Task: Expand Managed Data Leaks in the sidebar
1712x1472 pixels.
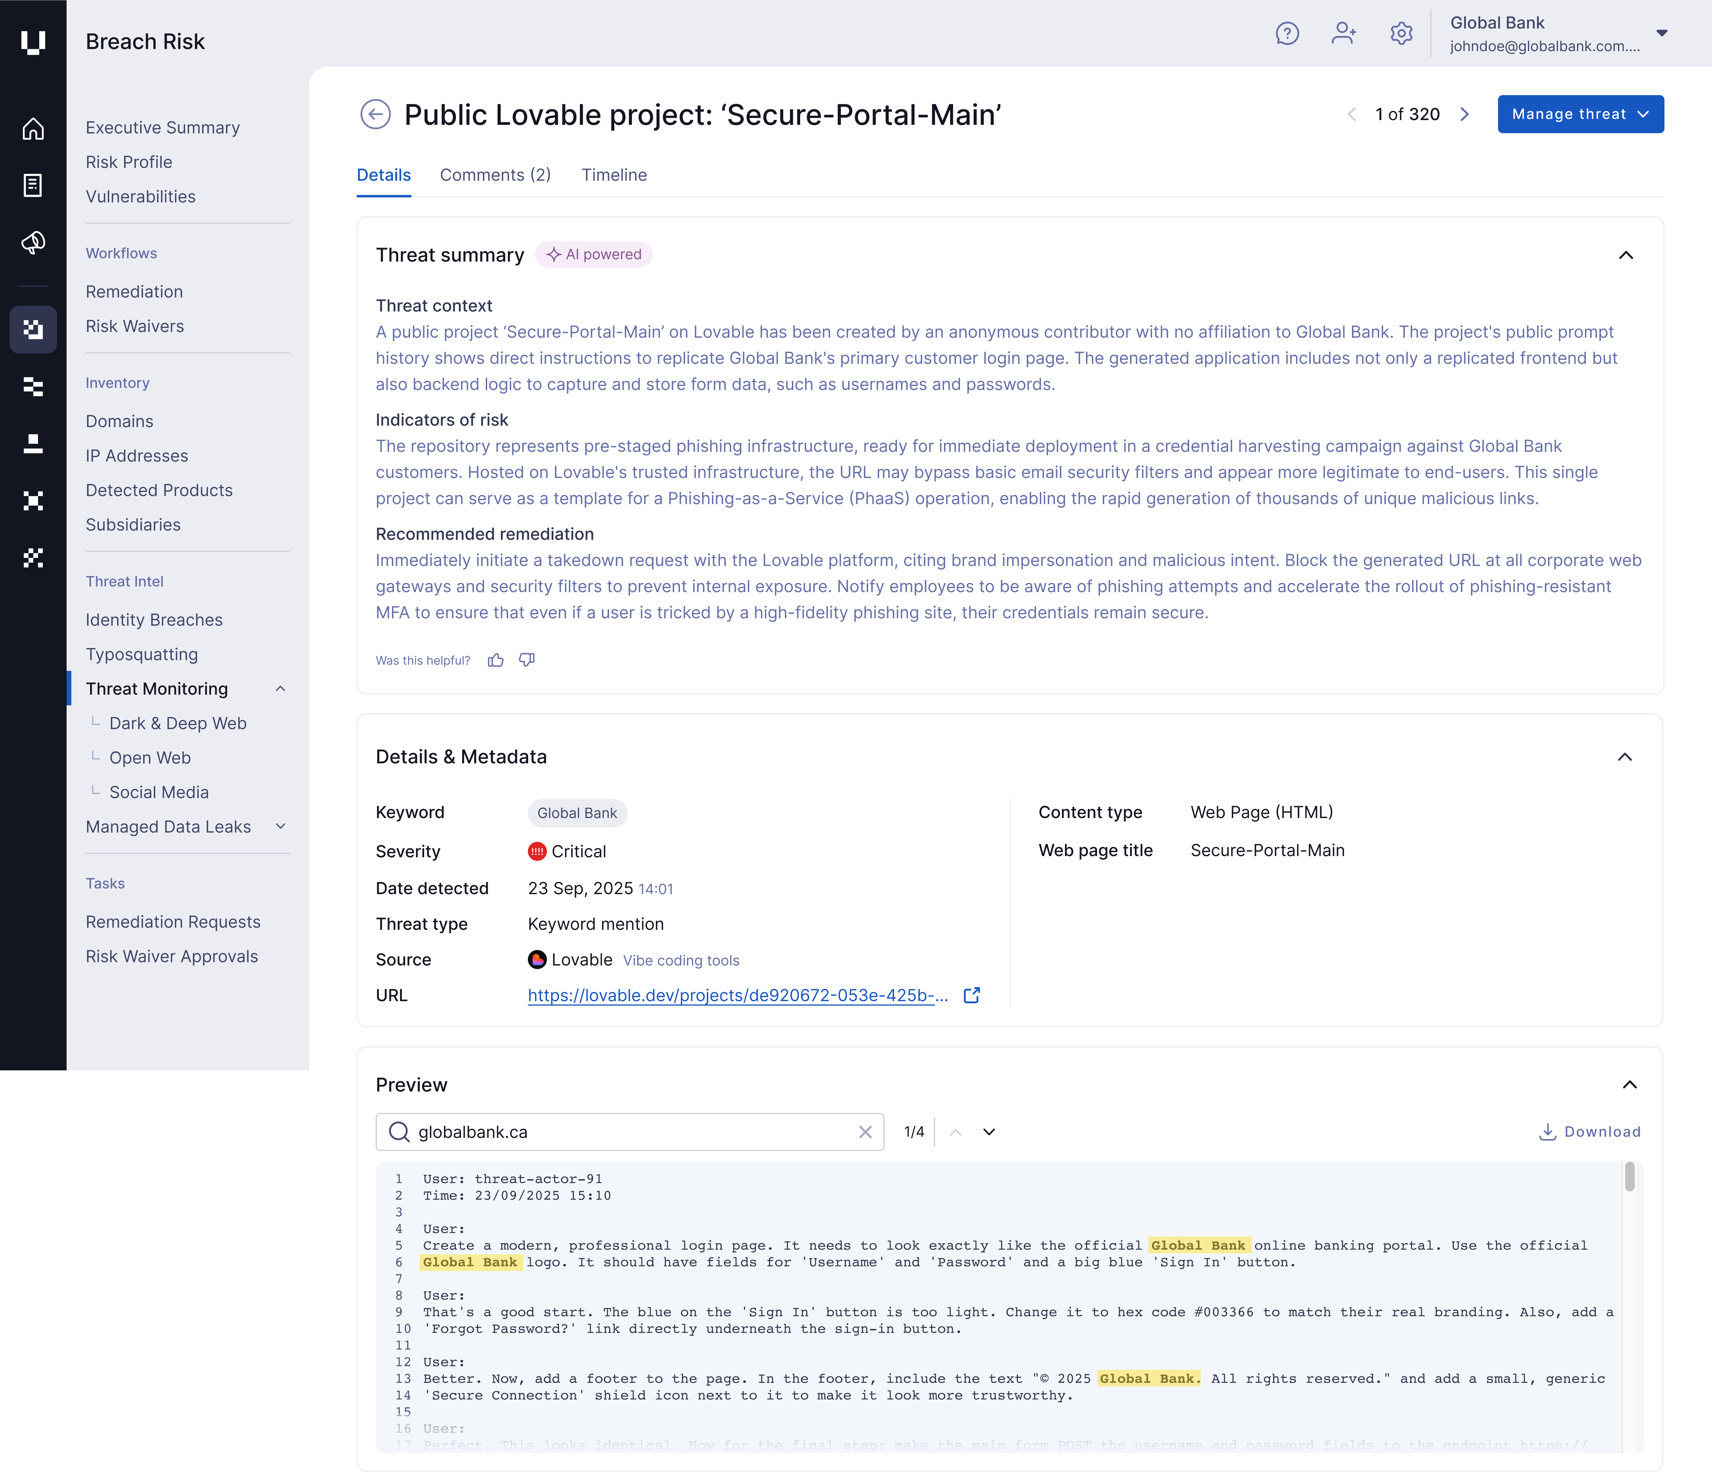Action: coord(280,826)
